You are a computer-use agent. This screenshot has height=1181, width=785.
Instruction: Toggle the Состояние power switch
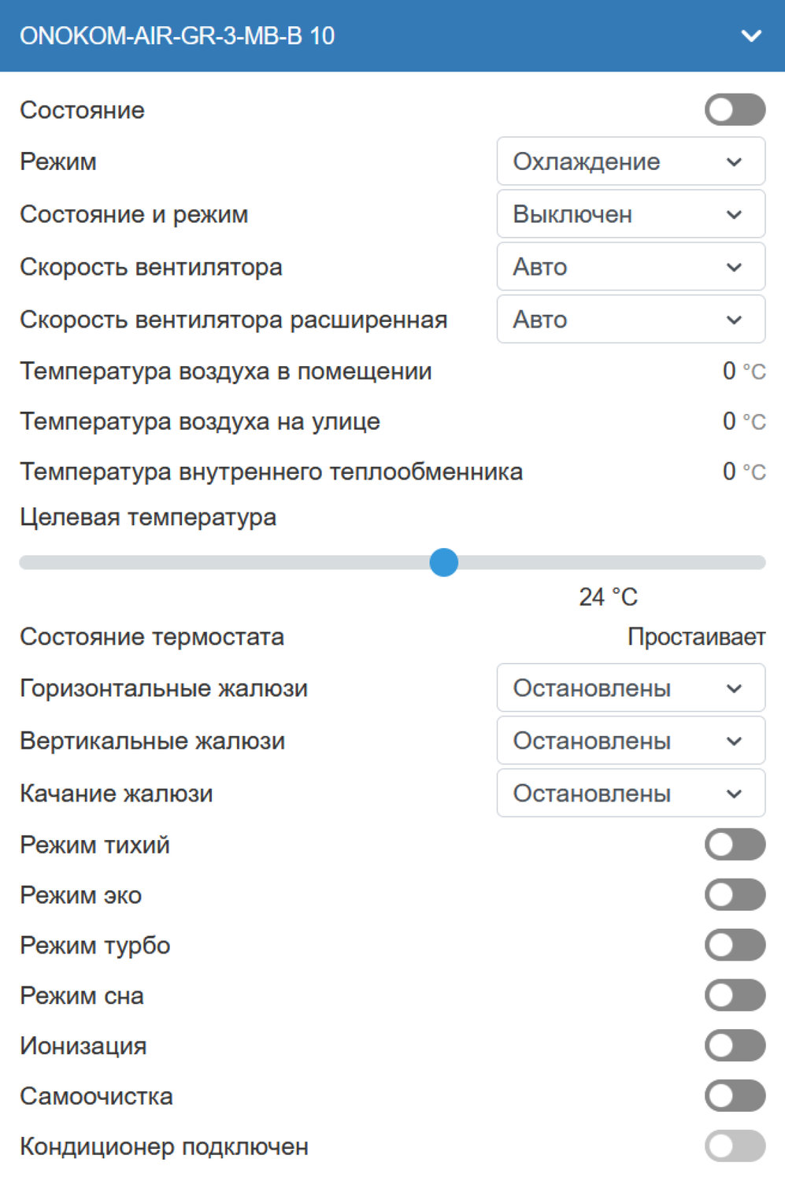[x=735, y=110]
